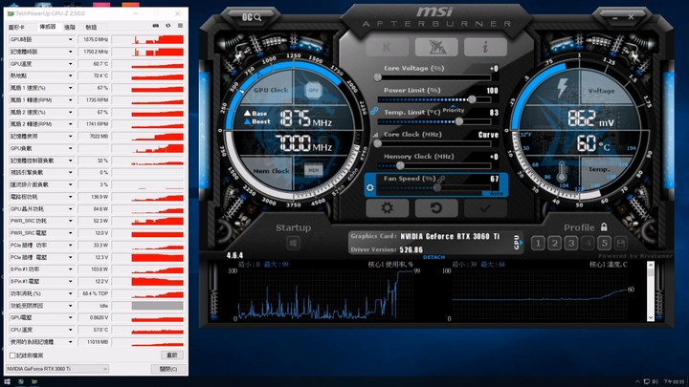Screen dimensions: 689x387
Task: Adjust the Core Clock slider handle
Action: tap(377, 143)
